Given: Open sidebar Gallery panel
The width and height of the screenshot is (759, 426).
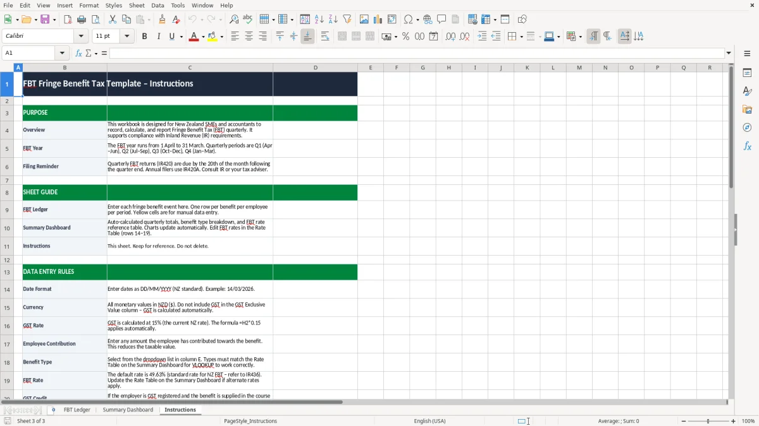Looking at the screenshot, I should coord(747,109).
